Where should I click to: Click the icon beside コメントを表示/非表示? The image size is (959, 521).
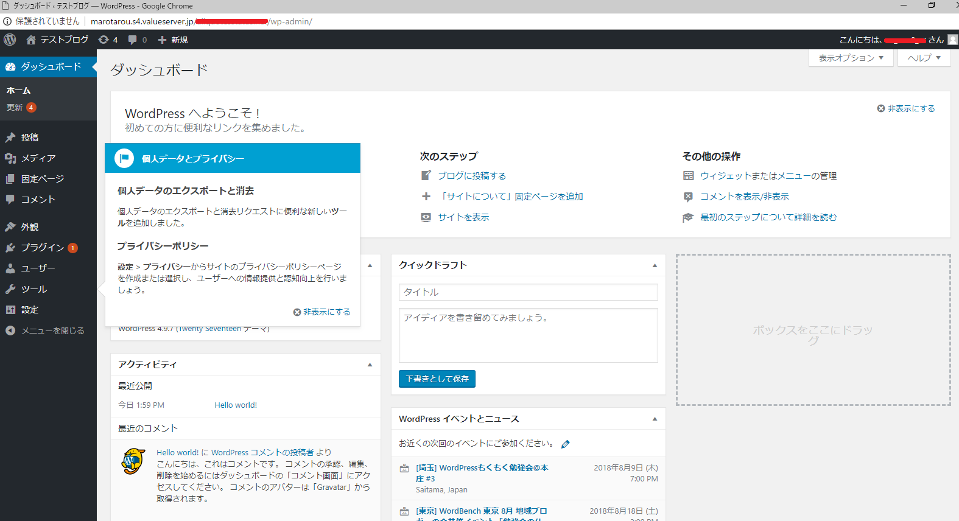688,197
